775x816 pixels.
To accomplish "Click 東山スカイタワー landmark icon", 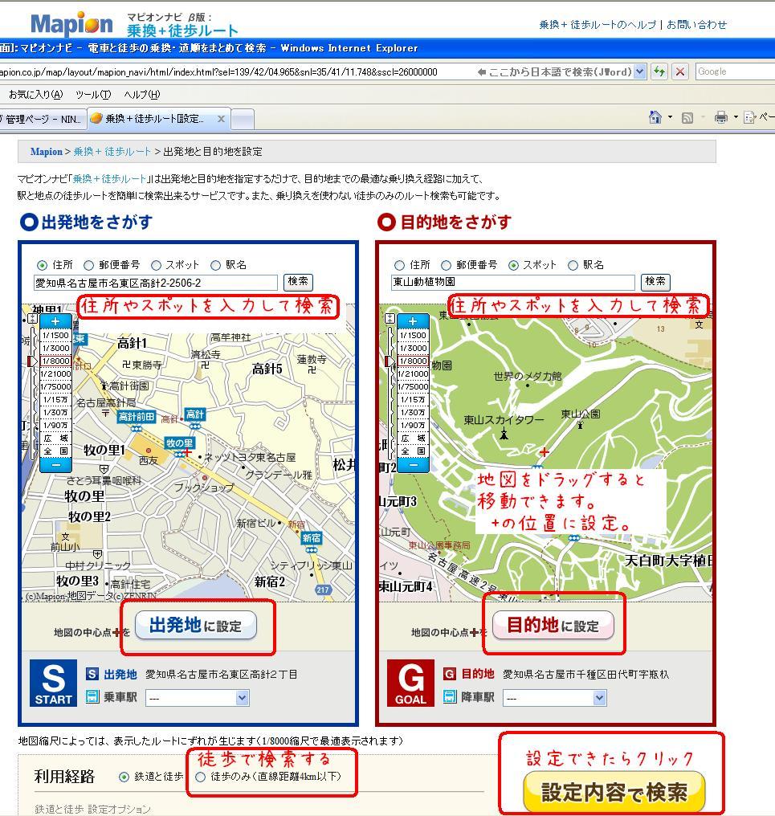I will [504, 434].
